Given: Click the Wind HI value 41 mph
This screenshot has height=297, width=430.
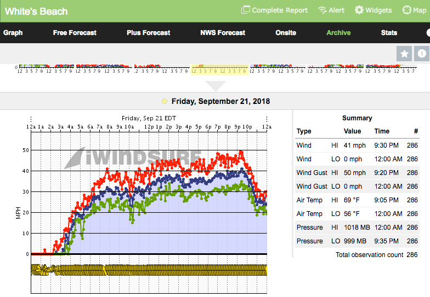Looking at the screenshot, I should [x=354, y=145].
